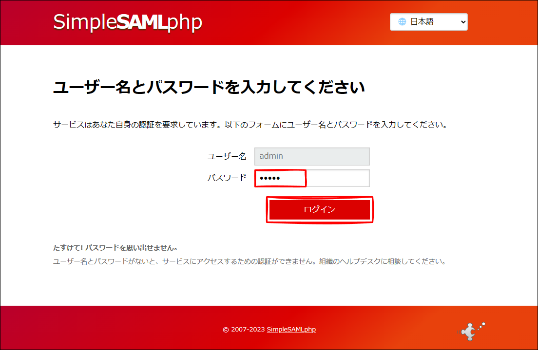Screen dimensions: 538x350
Task: Open the 日本語 language dropdown
Action: [428, 22]
